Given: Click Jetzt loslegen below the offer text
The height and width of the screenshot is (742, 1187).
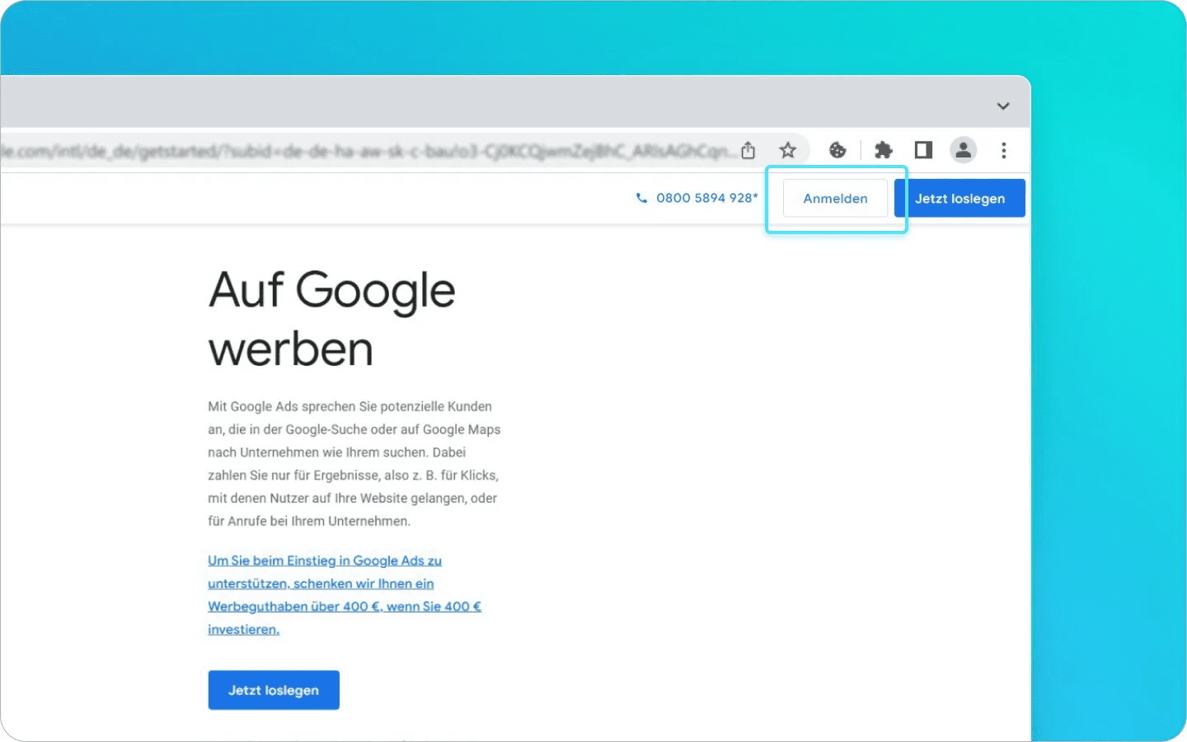Looking at the screenshot, I should point(274,690).
